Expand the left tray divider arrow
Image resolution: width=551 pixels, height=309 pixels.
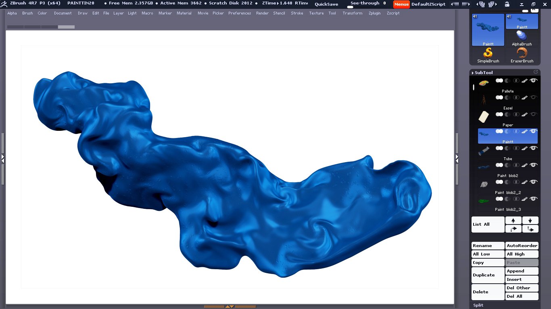[2, 159]
